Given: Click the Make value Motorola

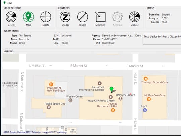Looking at the screenshot, I should (x=24, y=39).
